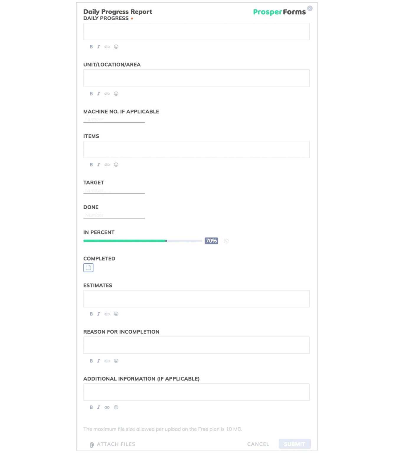Insert a link in the Items field
Image resolution: width=394 pixels, height=453 pixels.
107,165
